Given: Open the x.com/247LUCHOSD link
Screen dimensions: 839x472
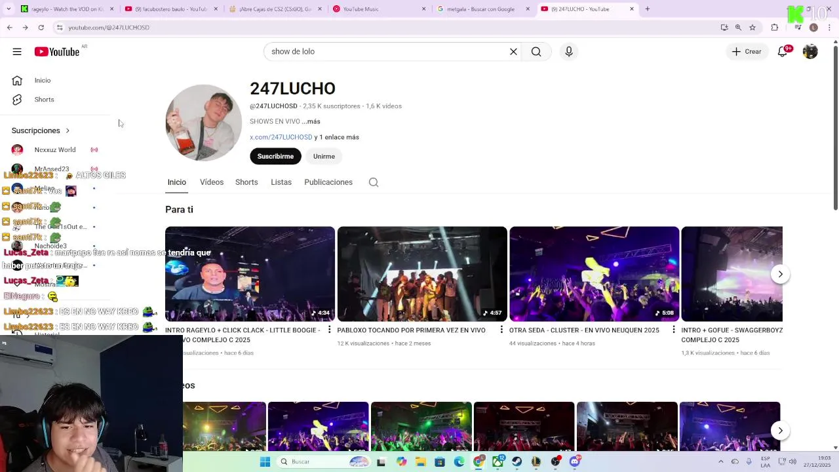Looking at the screenshot, I should point(281,137).
